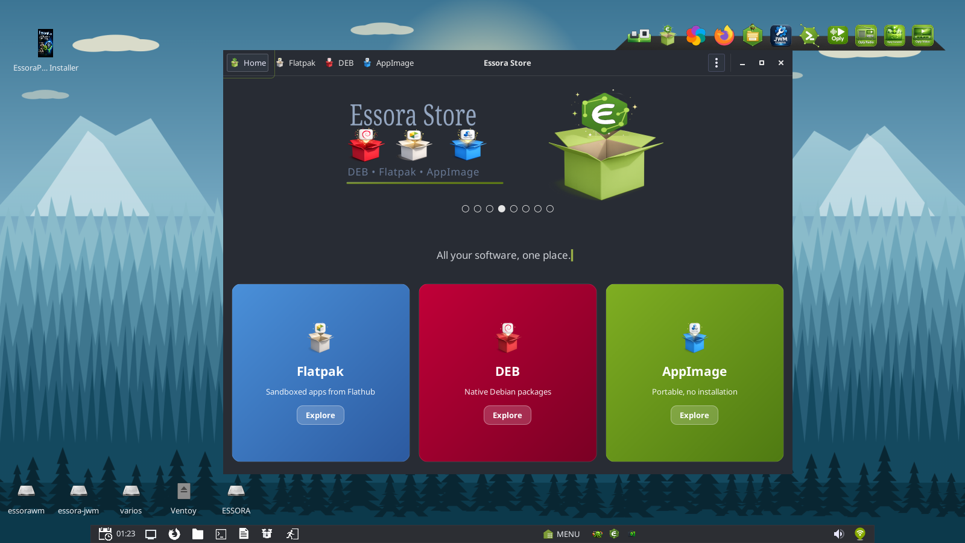
Task: Click the show desktop icon in taskbar
Action: 151,534
